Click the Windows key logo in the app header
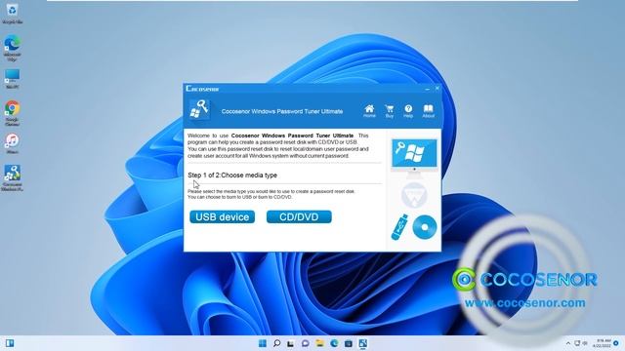This screenshot has width=625, height=351. pos(199,110)
